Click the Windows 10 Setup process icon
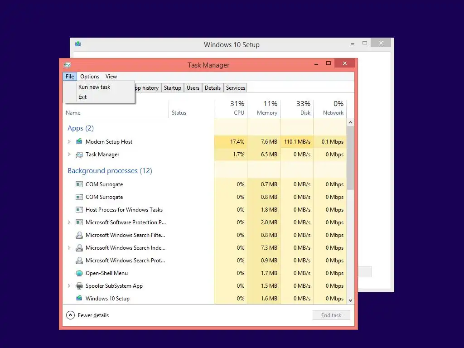Screen dimensions: 464x348 79,298
